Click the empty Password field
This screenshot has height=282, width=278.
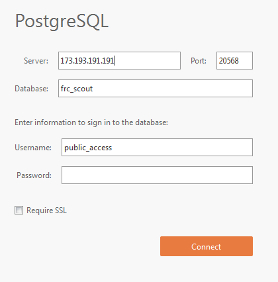point(157,175)
